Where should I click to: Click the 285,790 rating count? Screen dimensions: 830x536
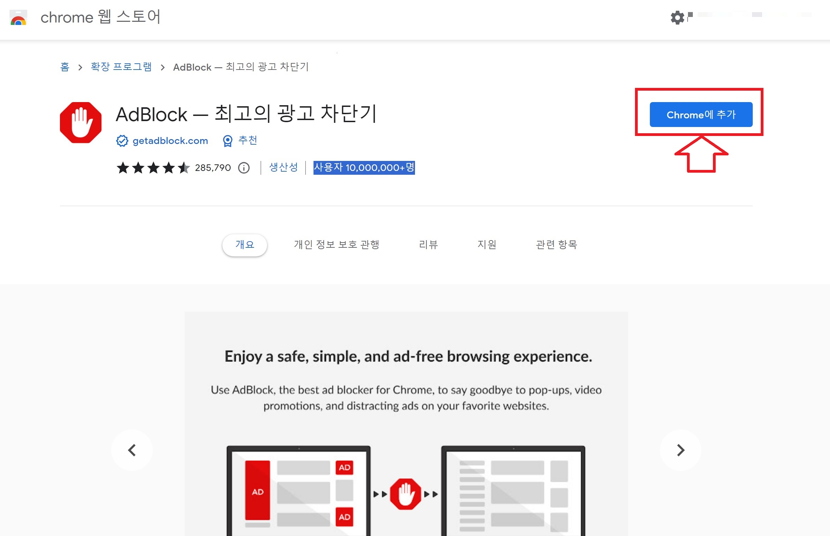pos(213,168)
